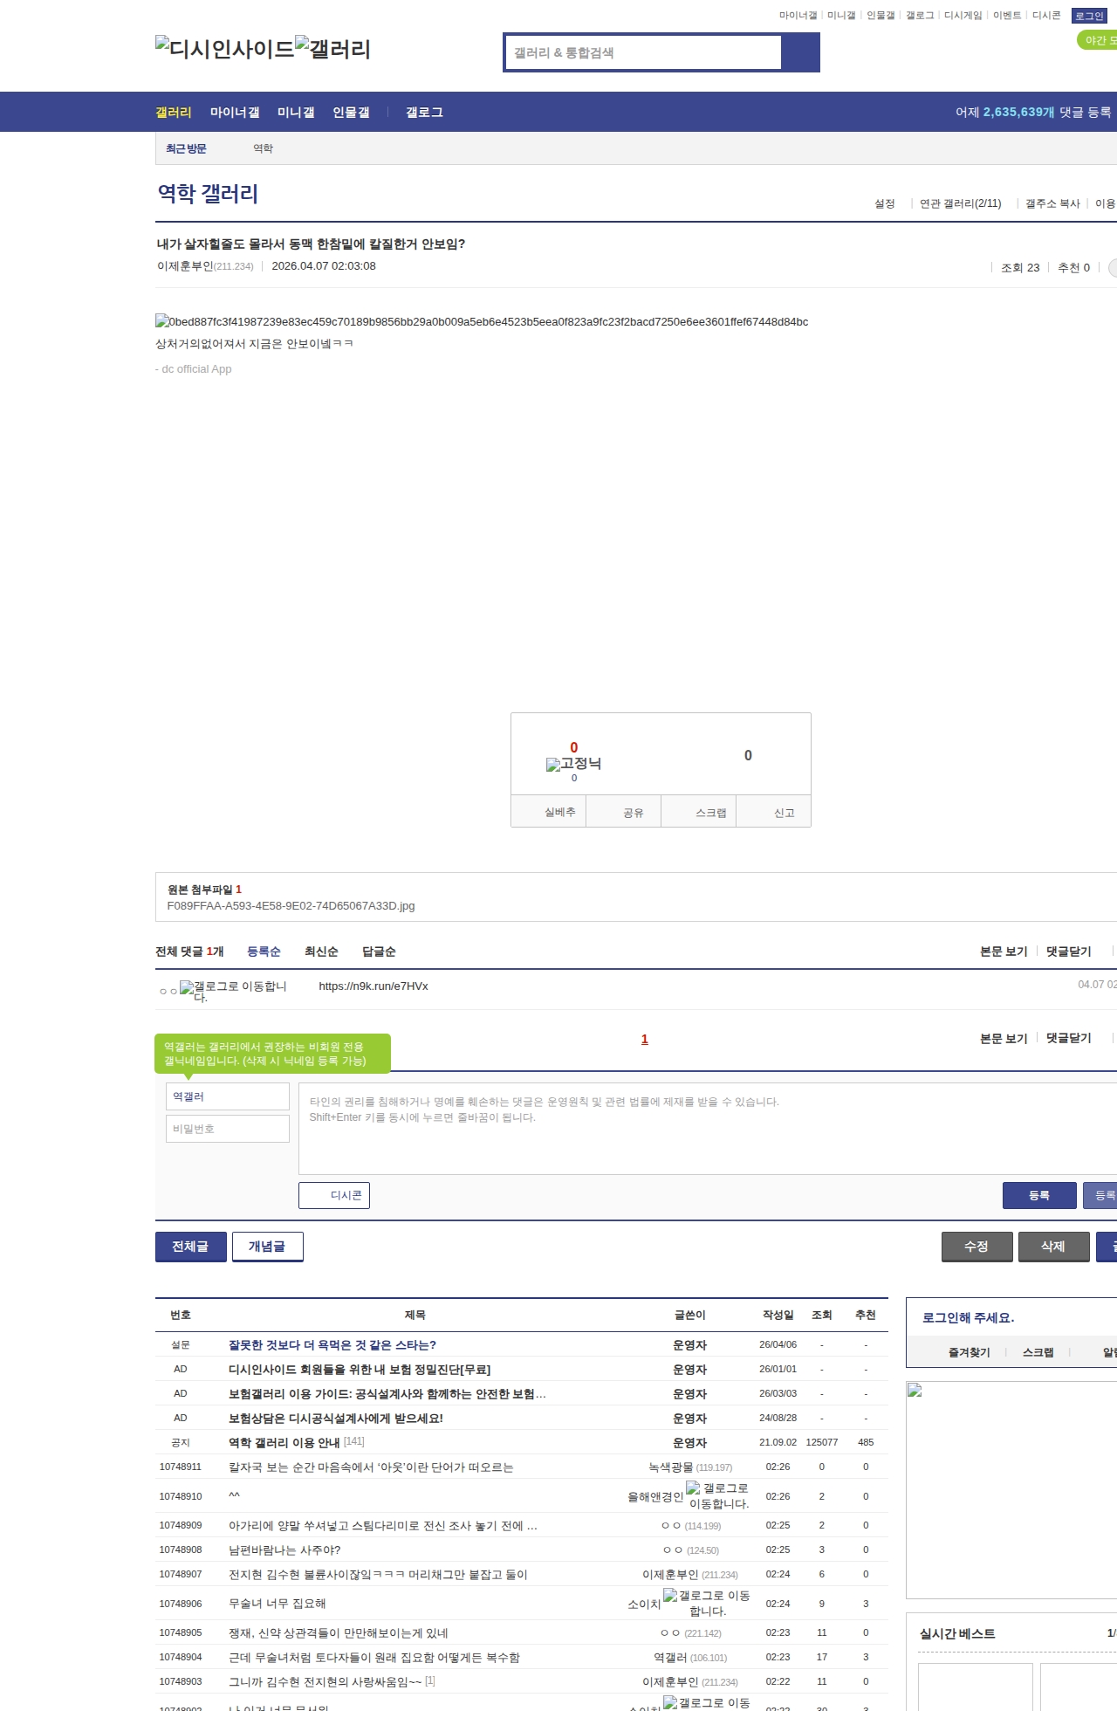Select 마이너갤 in the blue navigation bar

click(235, 112)
